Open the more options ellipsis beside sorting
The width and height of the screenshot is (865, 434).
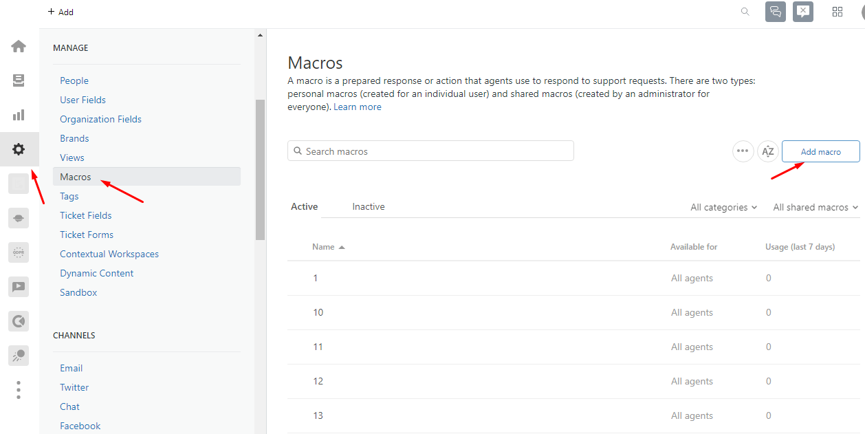click(x=743, y=151)
